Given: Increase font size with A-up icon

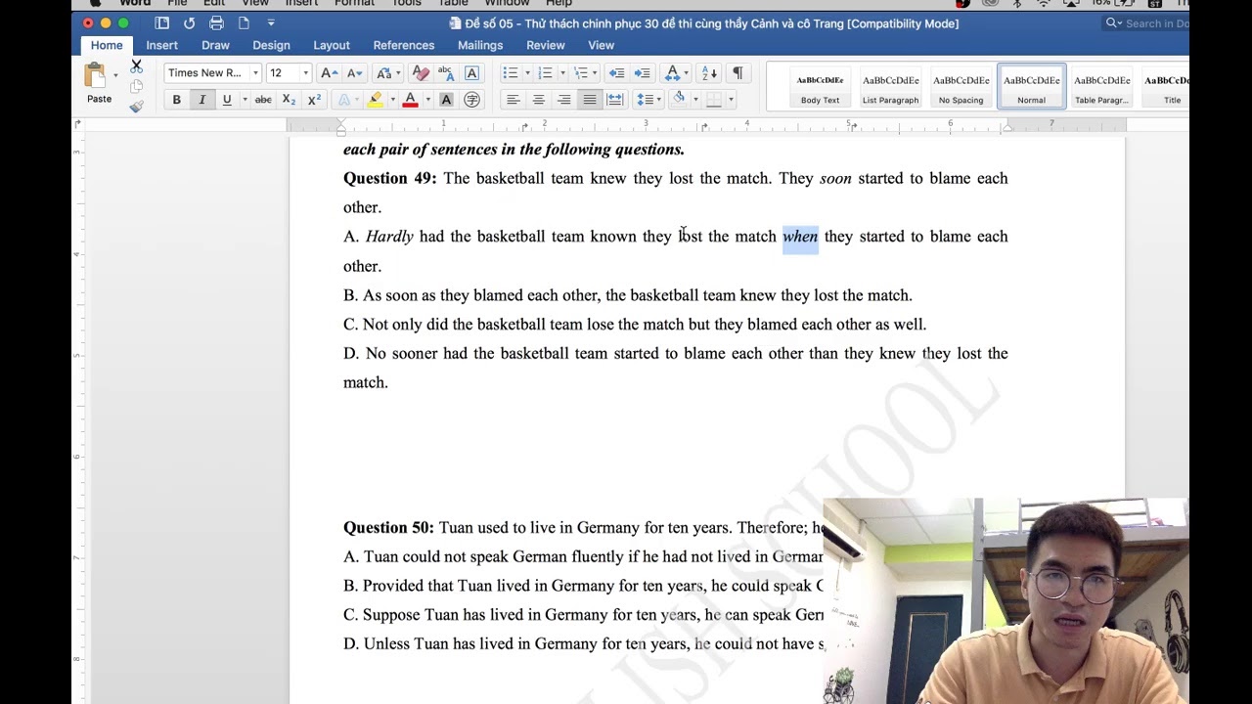Looking at the screenshot, I should pos(329,73).
